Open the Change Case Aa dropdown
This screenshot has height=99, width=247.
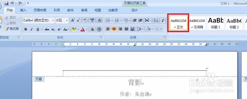click(66, 29)
